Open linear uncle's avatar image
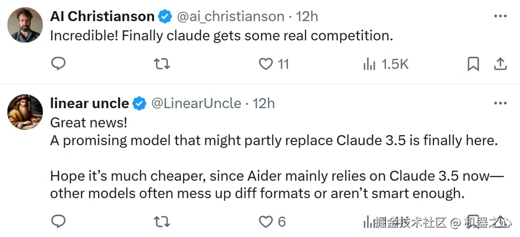 [x=25, y=112]
